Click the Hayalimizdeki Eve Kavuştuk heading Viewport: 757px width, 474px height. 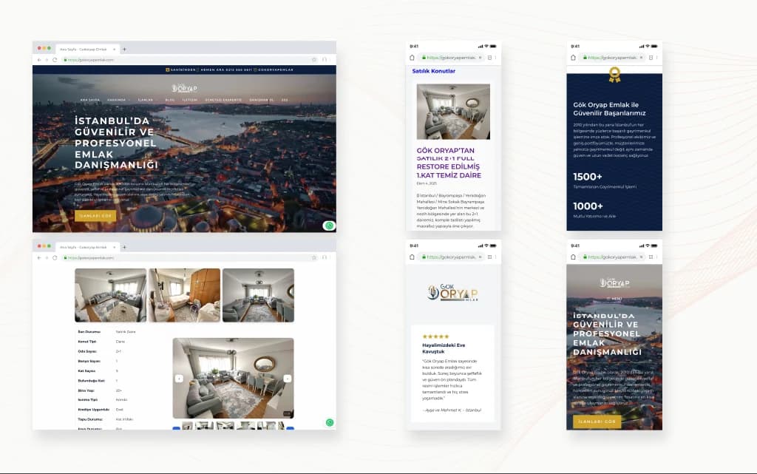click(444, 348)
